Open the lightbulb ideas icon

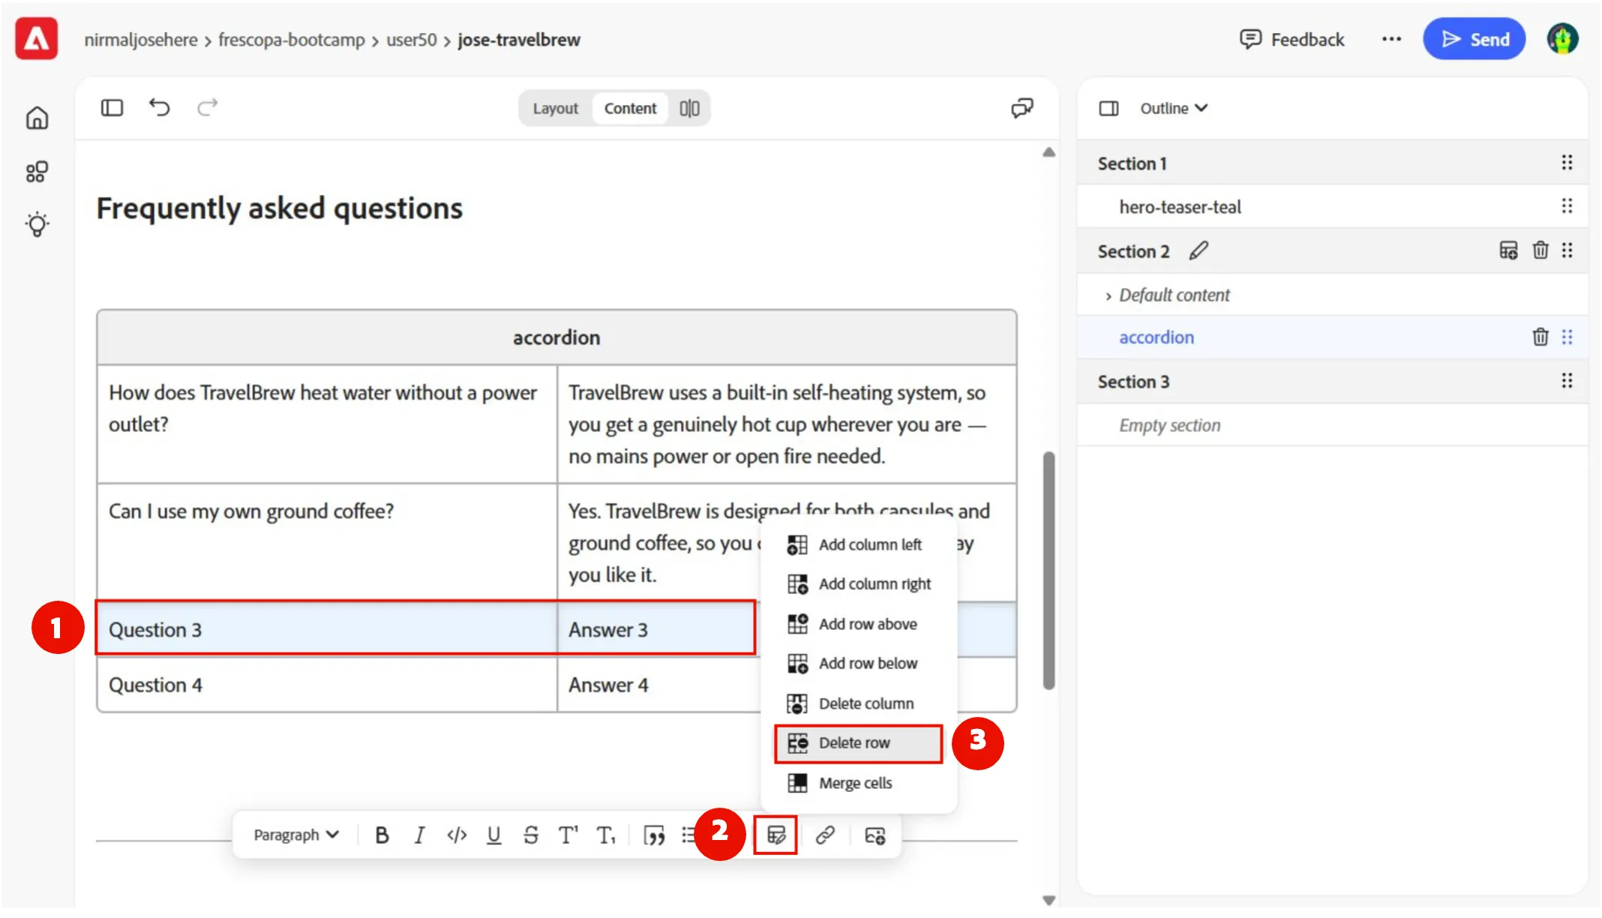37,224
